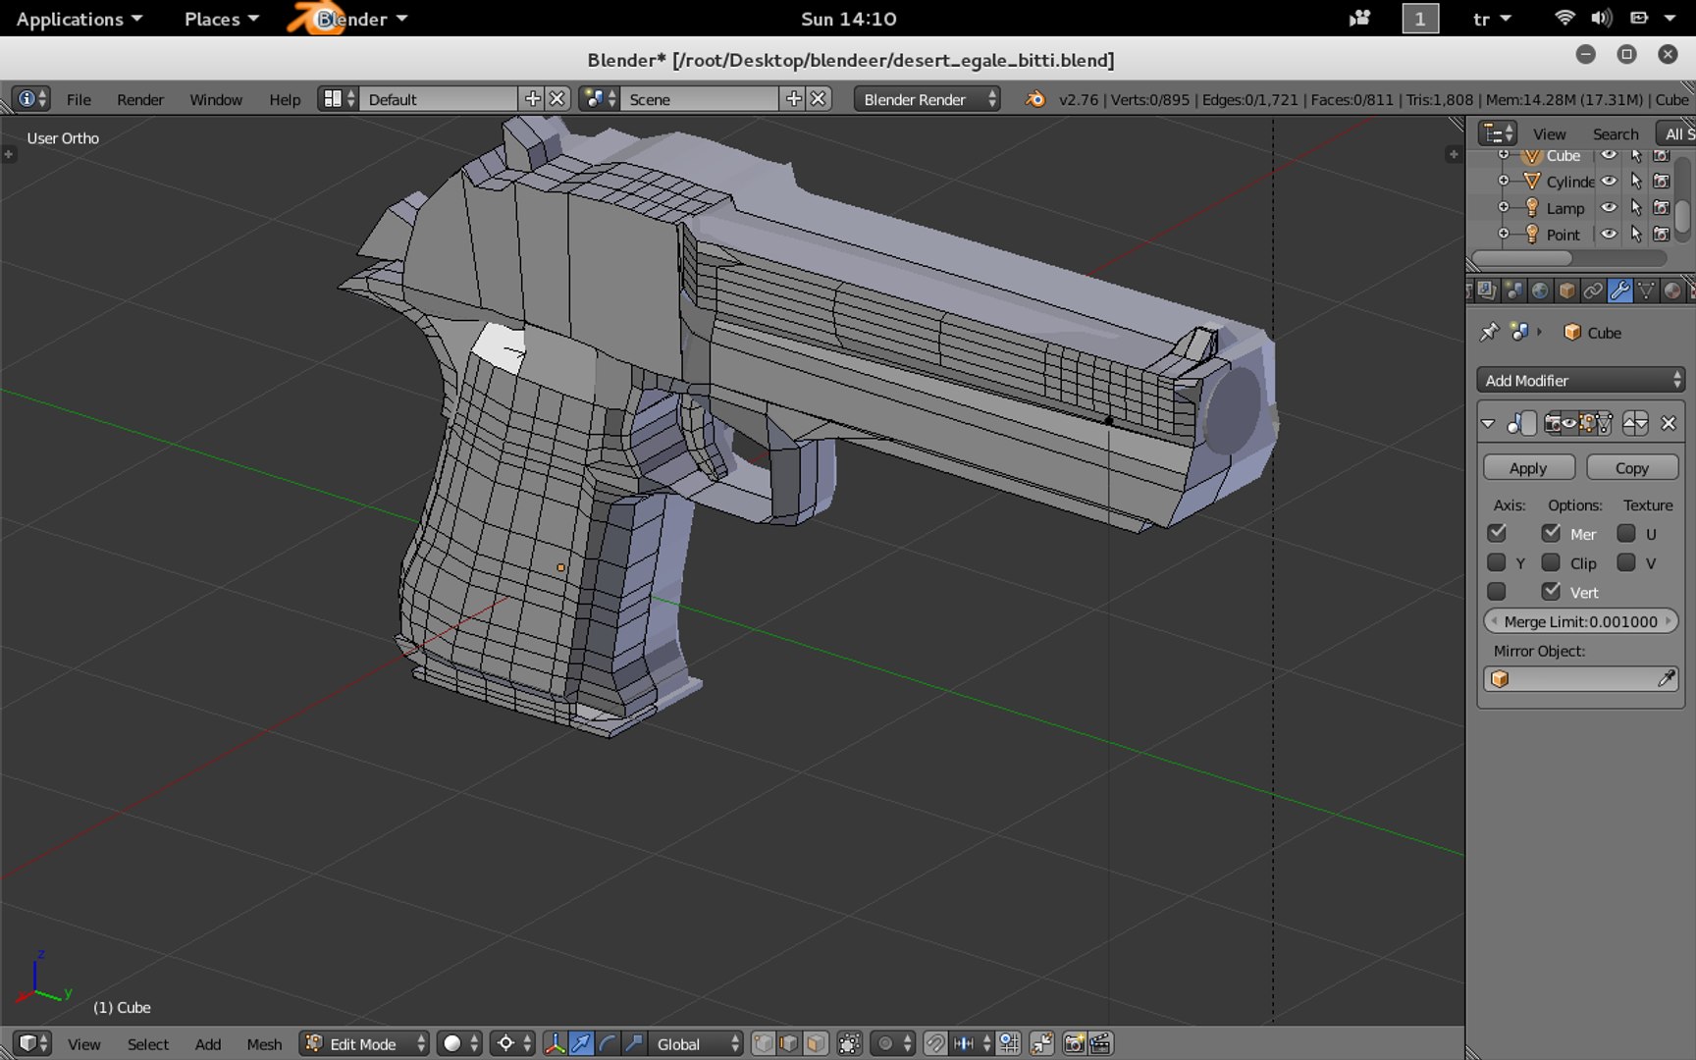Disable the Merge checkbox in Mirror modifier

[1551, 533]
